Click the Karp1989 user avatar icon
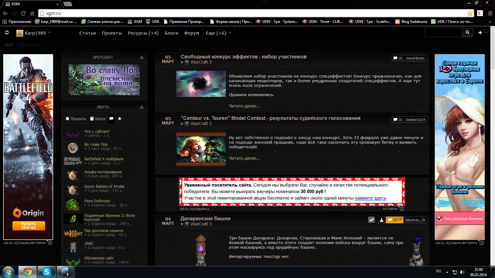 20,33
